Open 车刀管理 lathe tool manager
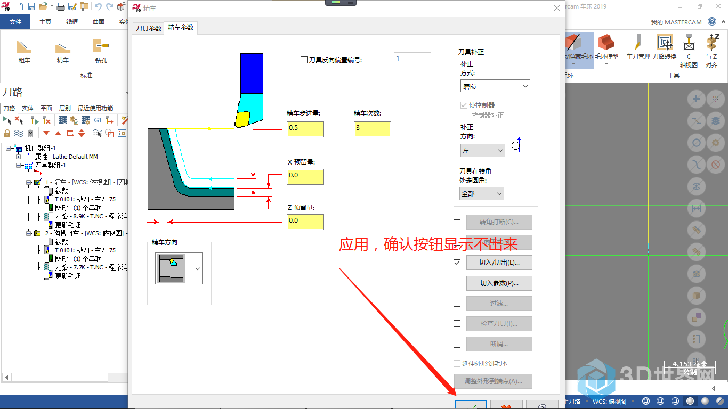The image size is (728, 409). (x=638, y=46)
